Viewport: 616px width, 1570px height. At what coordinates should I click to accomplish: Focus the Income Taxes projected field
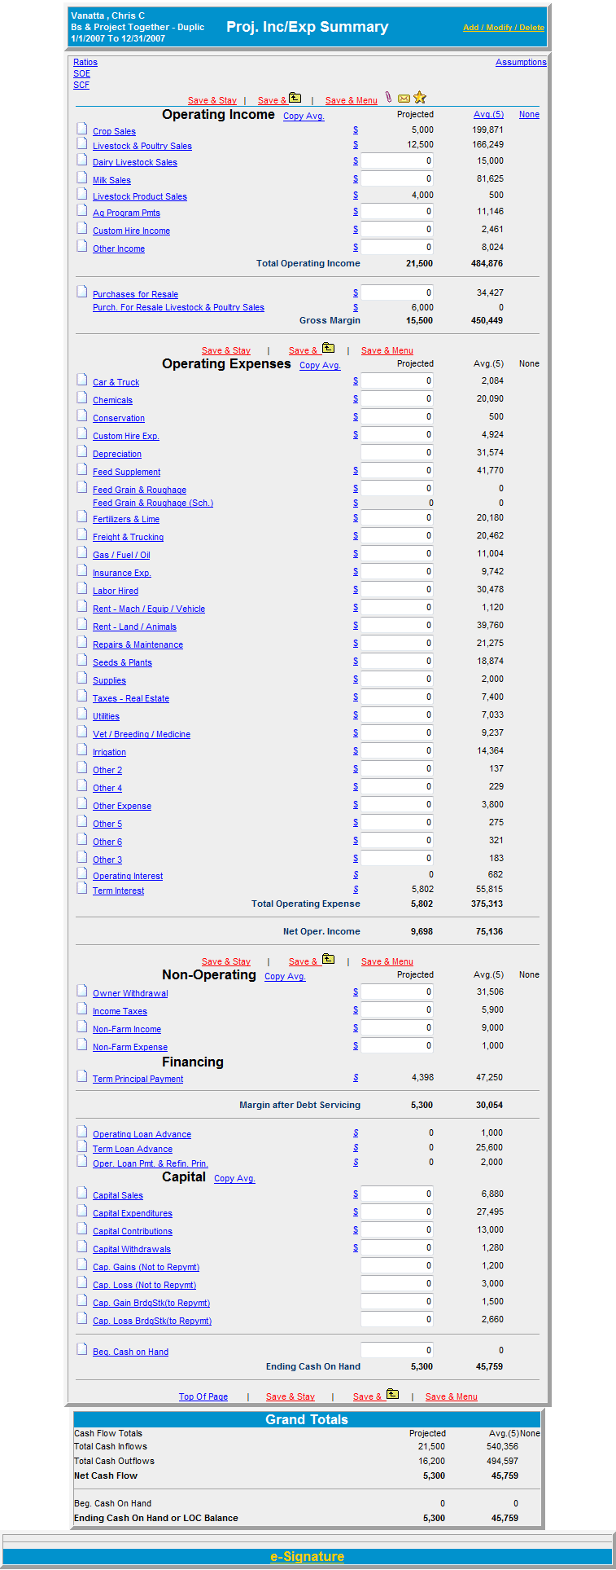397,1010
